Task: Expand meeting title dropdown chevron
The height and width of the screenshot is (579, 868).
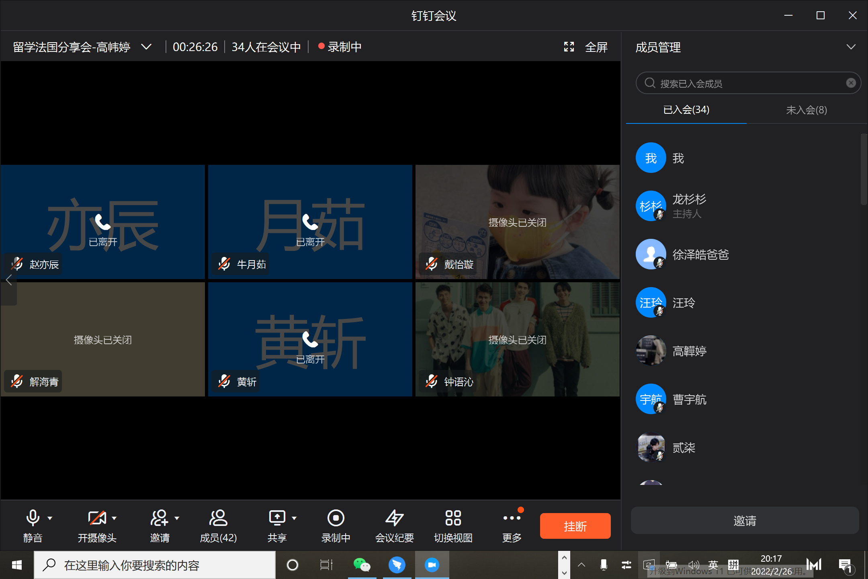Action: [x=147, y=47]
